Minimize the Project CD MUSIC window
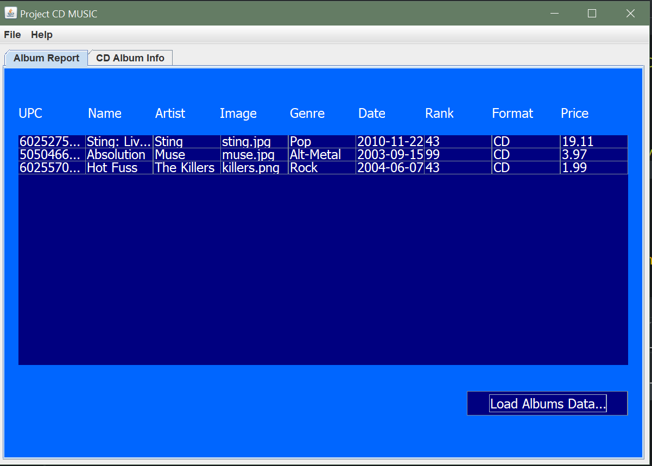Screen dimensions: 652x466 [x=554, y=14]
